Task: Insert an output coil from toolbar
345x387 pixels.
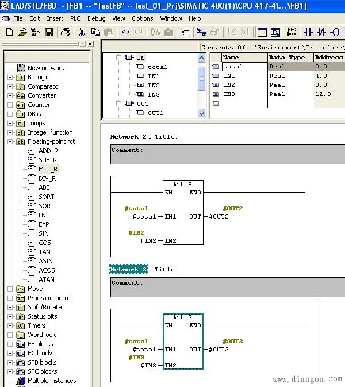Action: (335, 32)
